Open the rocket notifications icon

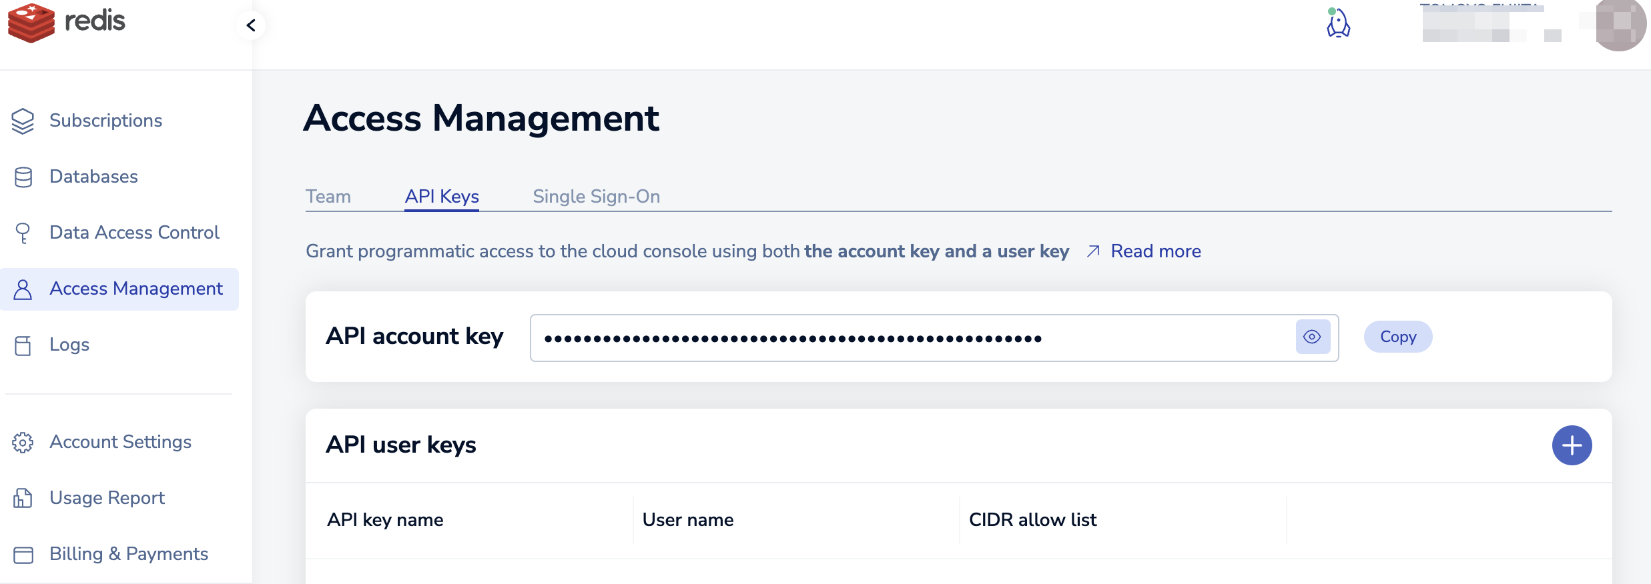coord(1338,24)
